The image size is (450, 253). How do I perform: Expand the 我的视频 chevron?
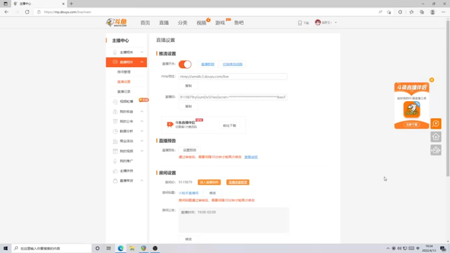click(x=142, y=151)
